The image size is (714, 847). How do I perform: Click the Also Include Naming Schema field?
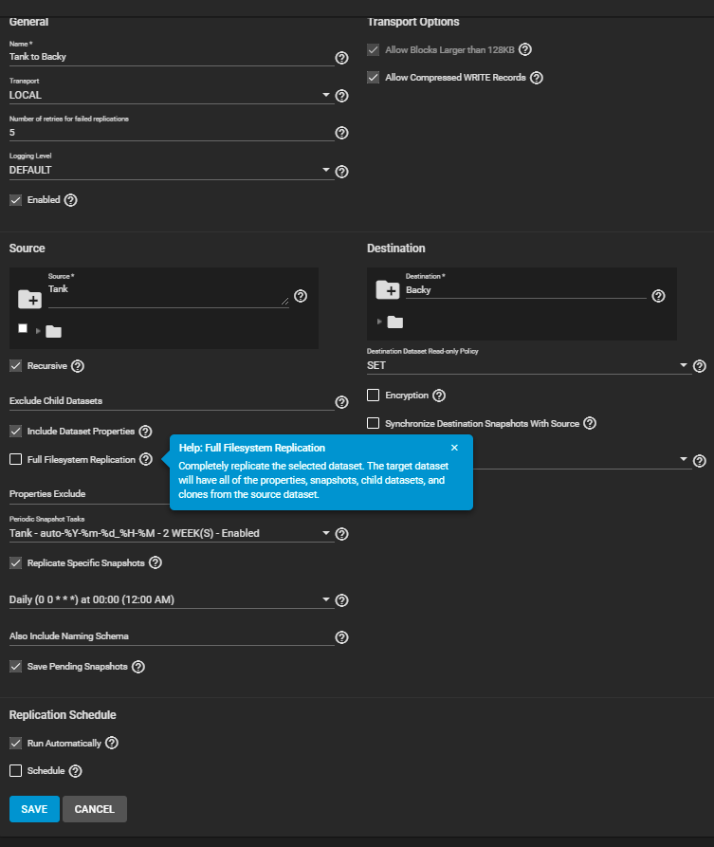coord(172,636)
